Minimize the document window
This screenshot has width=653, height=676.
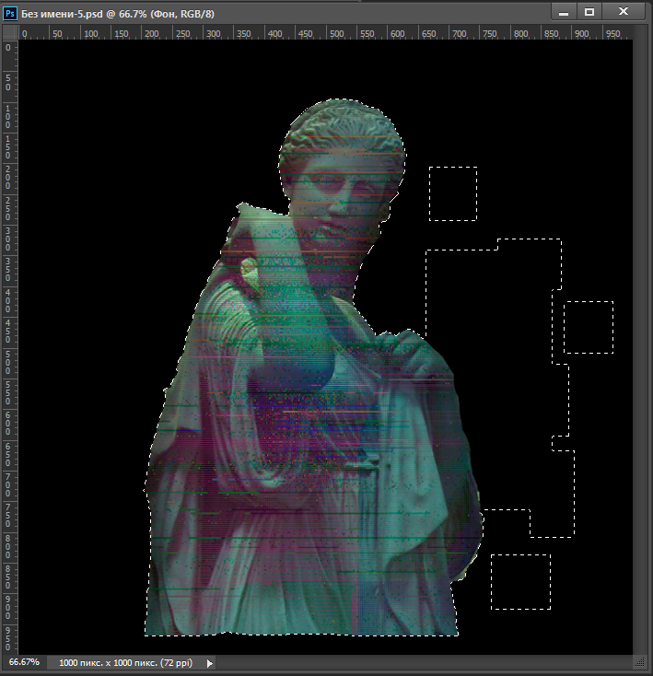564,13
